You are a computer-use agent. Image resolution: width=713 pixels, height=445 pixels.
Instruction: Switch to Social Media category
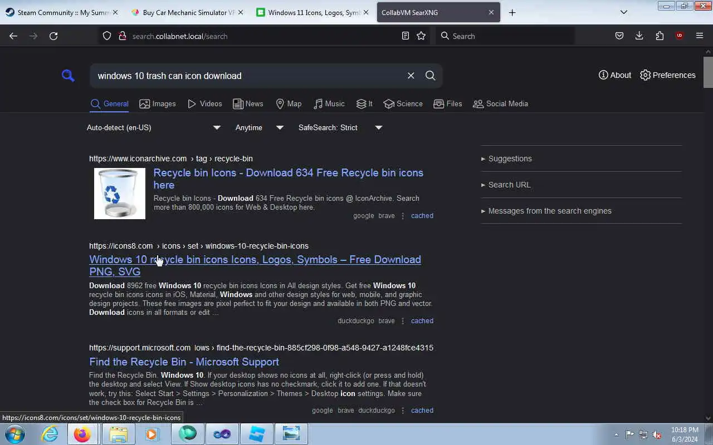500,103
